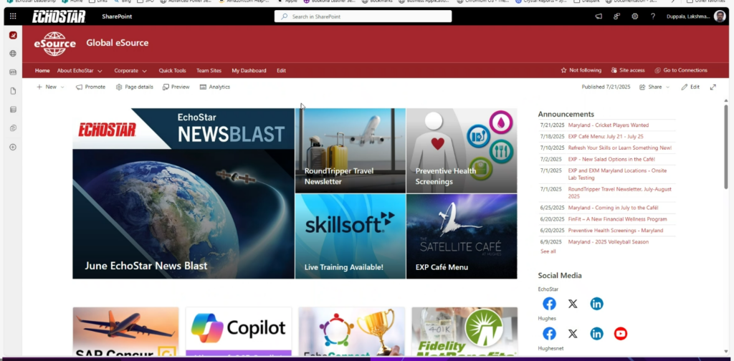
Task: Open Hughes LinkedIn icon
Action: click(596, 333)
